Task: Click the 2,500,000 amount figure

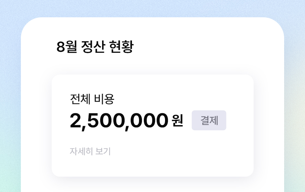Action: [x=119, y=121]
